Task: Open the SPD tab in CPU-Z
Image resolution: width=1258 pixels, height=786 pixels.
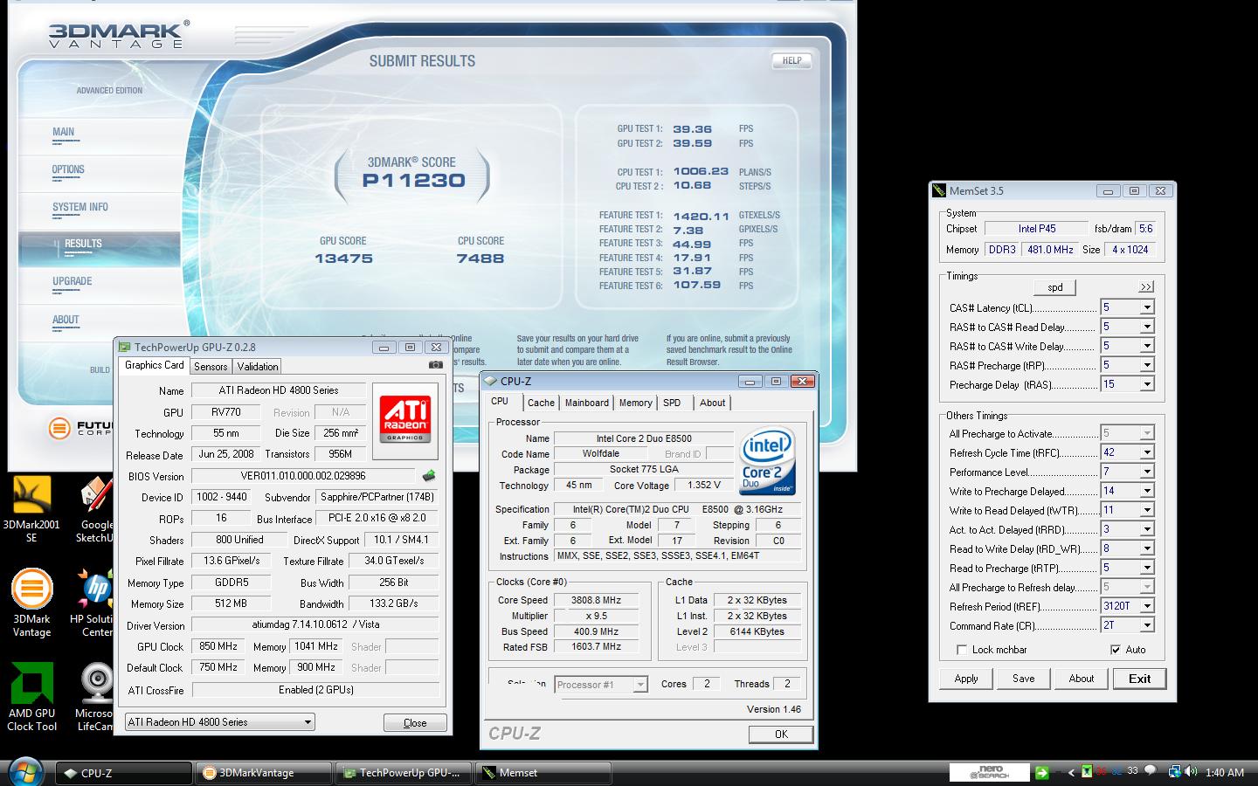Action: tap(672, 403)
